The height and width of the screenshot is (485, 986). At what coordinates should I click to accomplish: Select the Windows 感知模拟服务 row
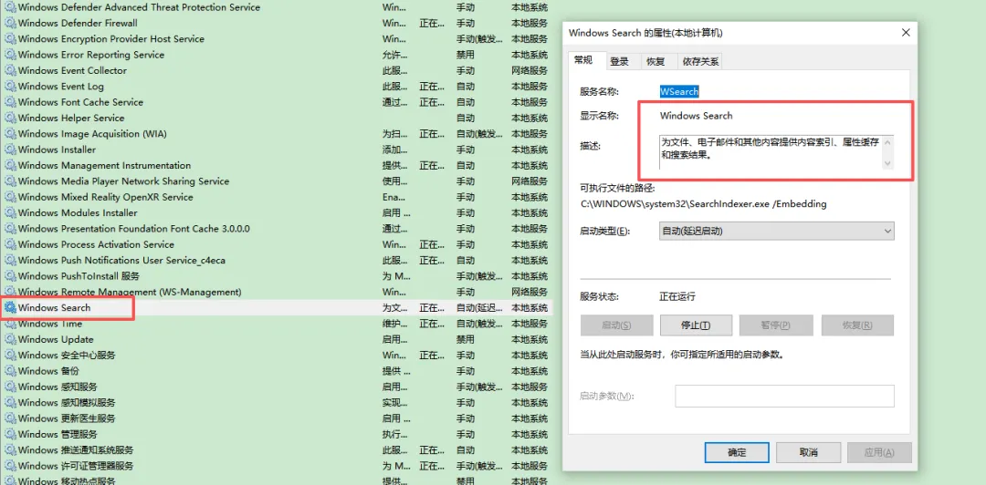276,403
